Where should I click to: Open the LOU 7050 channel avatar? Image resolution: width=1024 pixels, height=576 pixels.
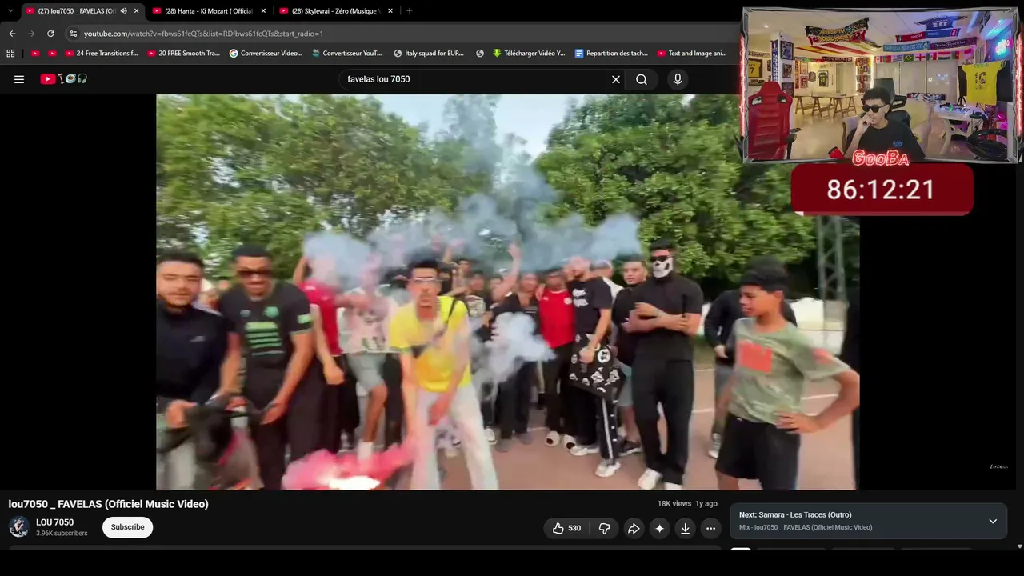[x=19, y=527]
